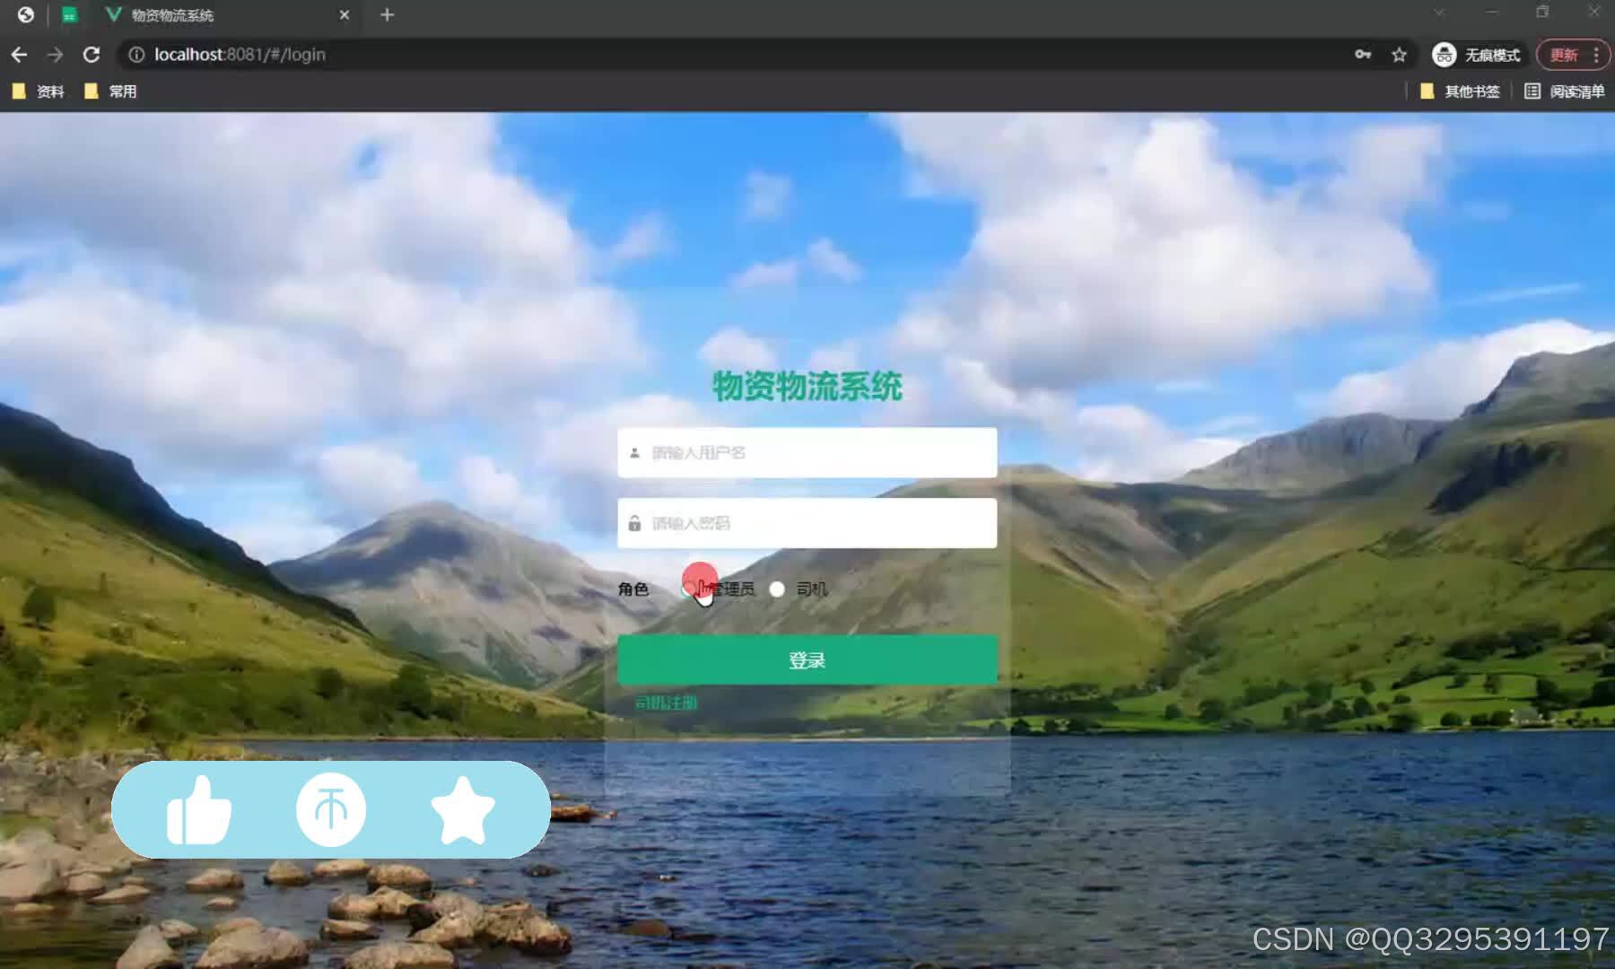
Task: Focus the password input field
Action: coord(807,523)
